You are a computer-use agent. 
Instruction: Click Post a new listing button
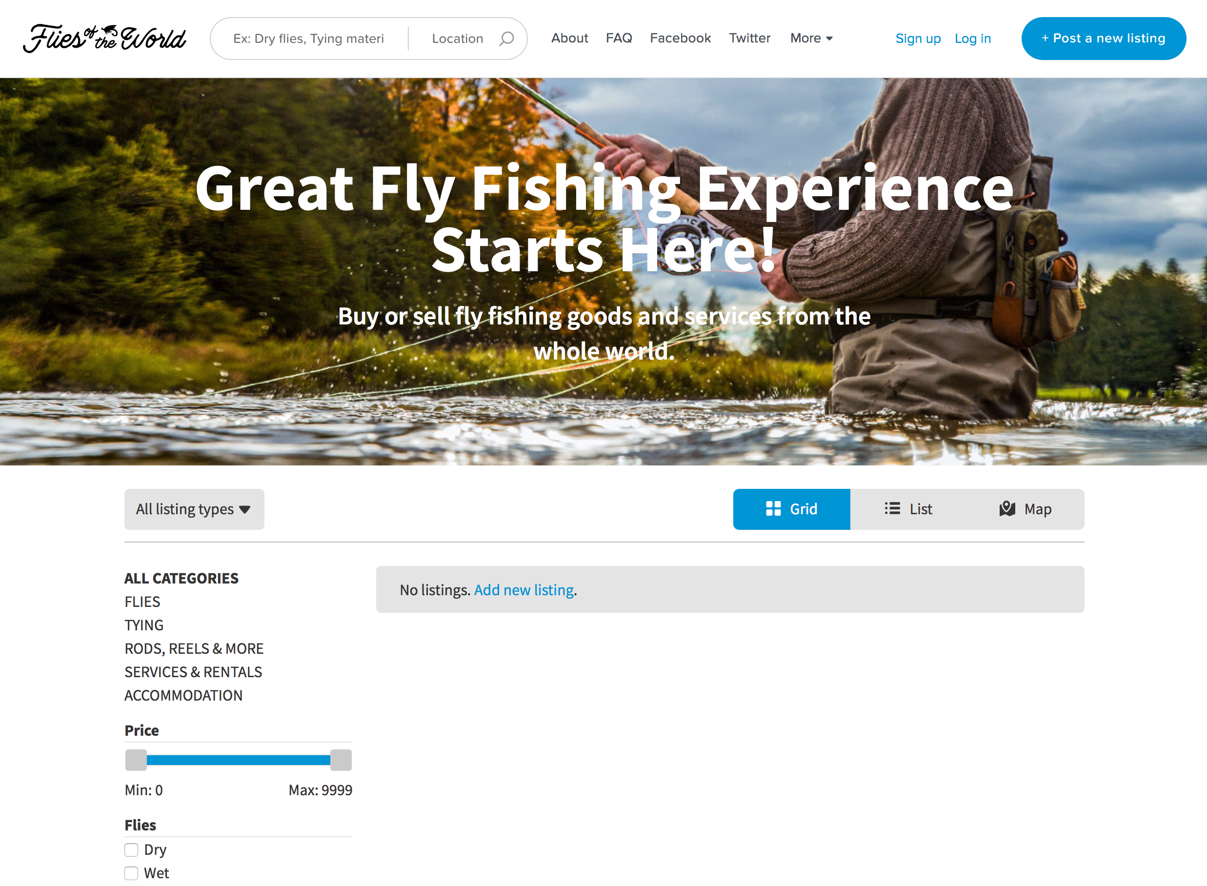pyautogui.click(x=1104, y=39)
